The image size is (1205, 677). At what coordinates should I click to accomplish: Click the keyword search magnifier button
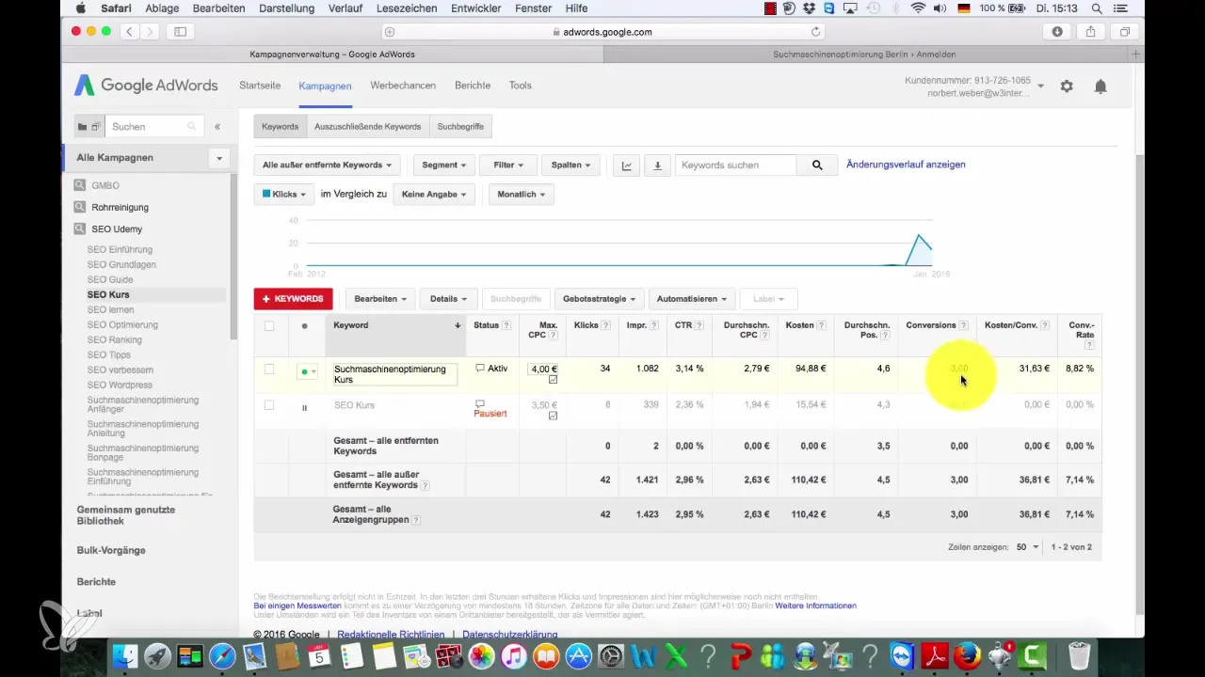point(817,165)
